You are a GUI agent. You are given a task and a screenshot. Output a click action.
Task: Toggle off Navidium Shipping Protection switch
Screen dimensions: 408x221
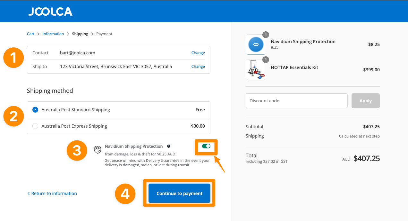tap(206, 146)
